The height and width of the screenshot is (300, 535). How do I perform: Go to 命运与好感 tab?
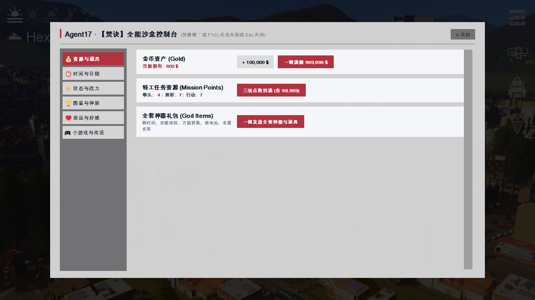[x=93, y=118]
